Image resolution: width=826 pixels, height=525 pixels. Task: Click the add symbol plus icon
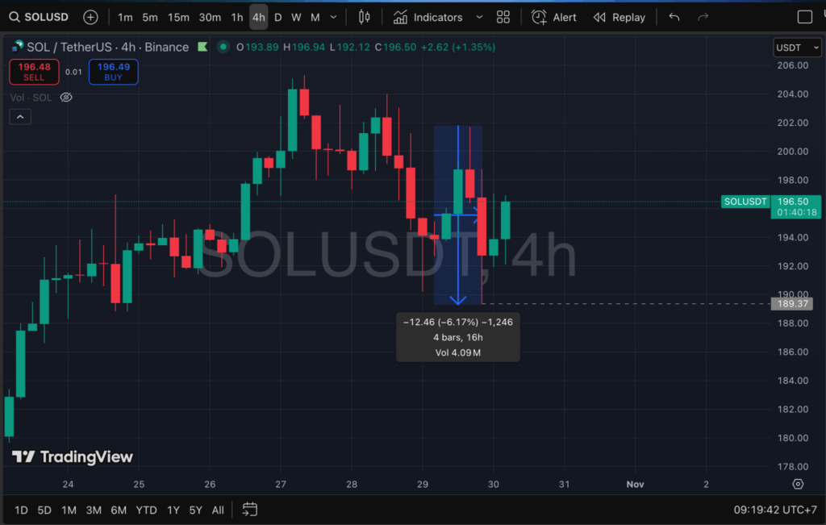90,17
